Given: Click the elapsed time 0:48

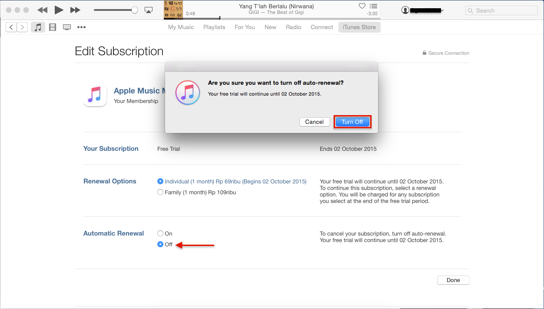Looking at the screenshot, I should 190,14.
